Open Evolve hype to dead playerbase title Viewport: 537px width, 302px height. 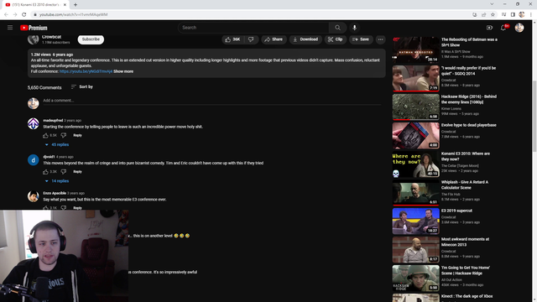[468, 125]
